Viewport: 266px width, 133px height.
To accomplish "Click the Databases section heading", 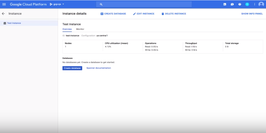I will pos(68,58).
